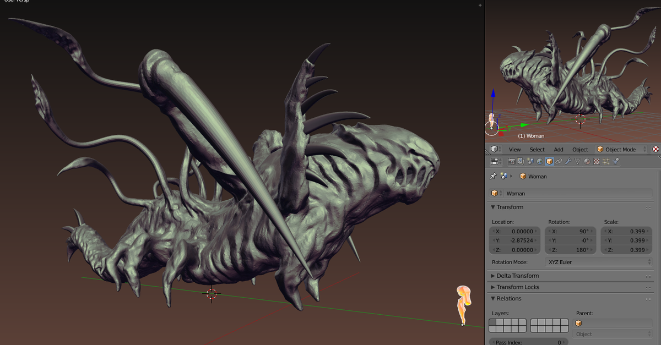Toggle the first active layer button
Screen dimensions: 661x345
coord(493,322)
